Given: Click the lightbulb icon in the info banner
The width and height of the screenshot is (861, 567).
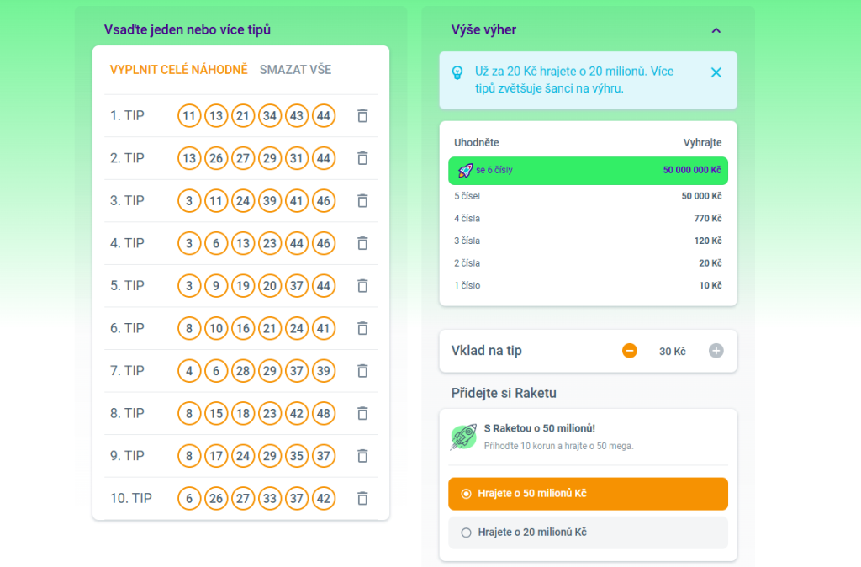Looking at the screenshot, I should pos(457,72).
